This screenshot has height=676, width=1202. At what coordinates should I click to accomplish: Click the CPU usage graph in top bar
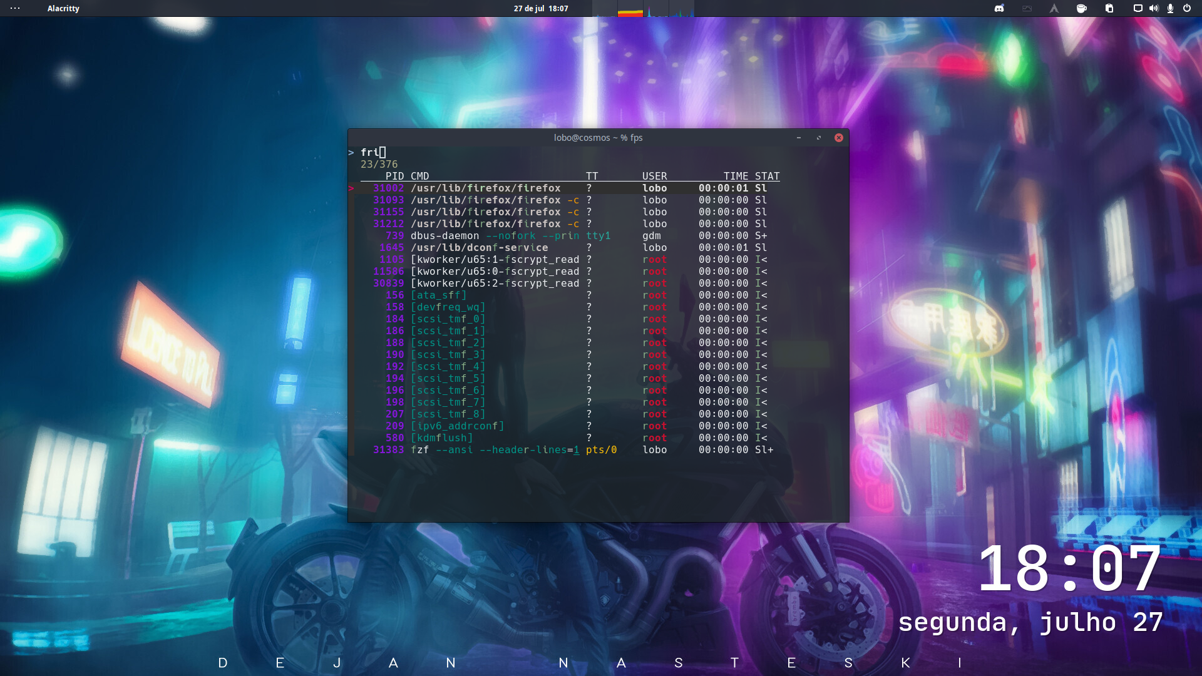point(605,9)
